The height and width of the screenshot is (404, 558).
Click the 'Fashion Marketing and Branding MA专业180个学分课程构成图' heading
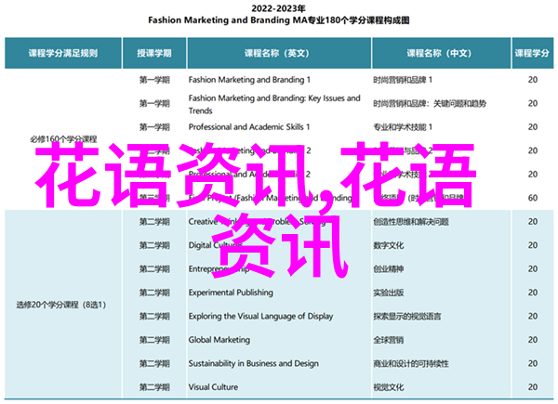279,20
